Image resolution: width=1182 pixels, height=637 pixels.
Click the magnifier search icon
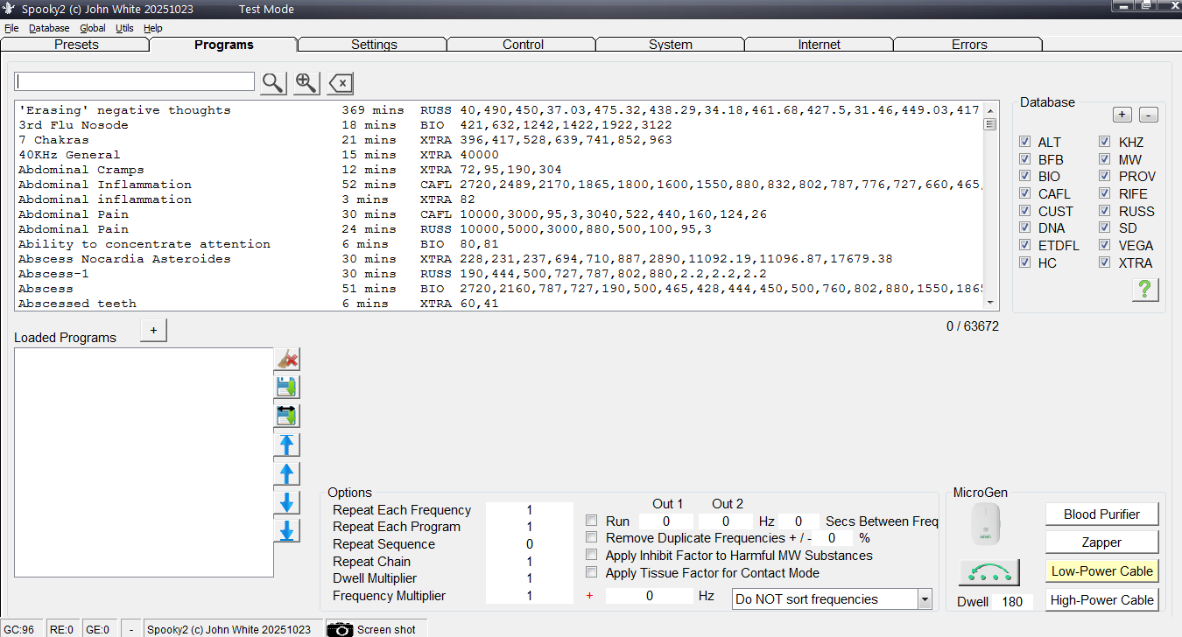(x=273, y=83)
